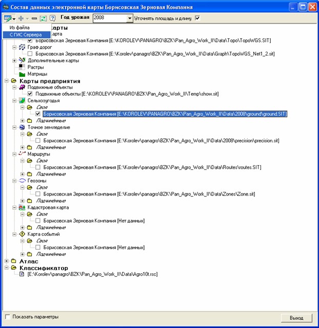Check the Routes routes.SIT map checkbox
The image size is (319, 328).
click(x=38, y=167)
